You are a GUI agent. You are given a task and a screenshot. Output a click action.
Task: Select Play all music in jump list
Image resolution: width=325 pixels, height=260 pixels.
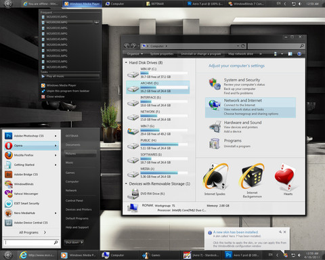click(70, 77)
